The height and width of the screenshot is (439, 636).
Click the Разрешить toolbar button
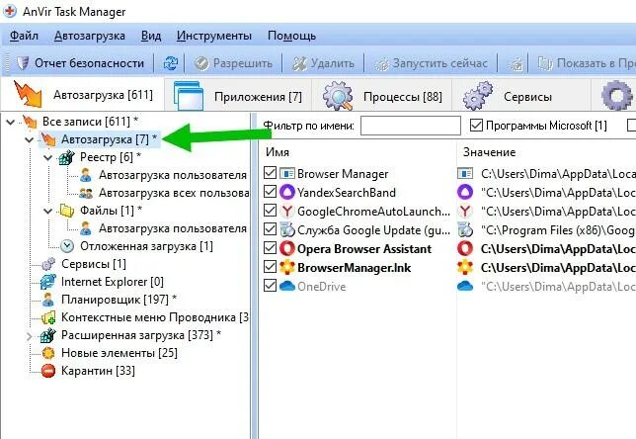pyautogui.click(x=233, y=63)
